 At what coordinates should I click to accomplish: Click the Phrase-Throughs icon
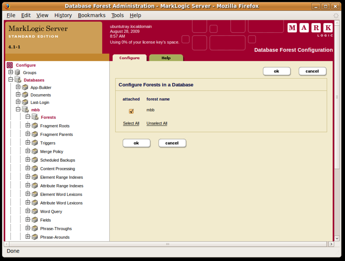pos(35,228)
